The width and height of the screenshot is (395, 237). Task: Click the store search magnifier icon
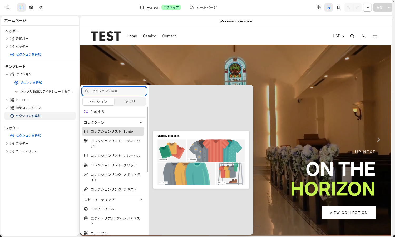coord(352,36)
